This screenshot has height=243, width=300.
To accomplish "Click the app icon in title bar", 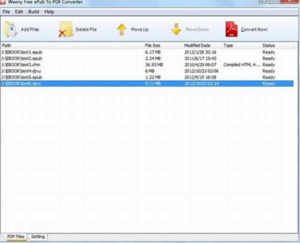I will [x=3, y=2].
